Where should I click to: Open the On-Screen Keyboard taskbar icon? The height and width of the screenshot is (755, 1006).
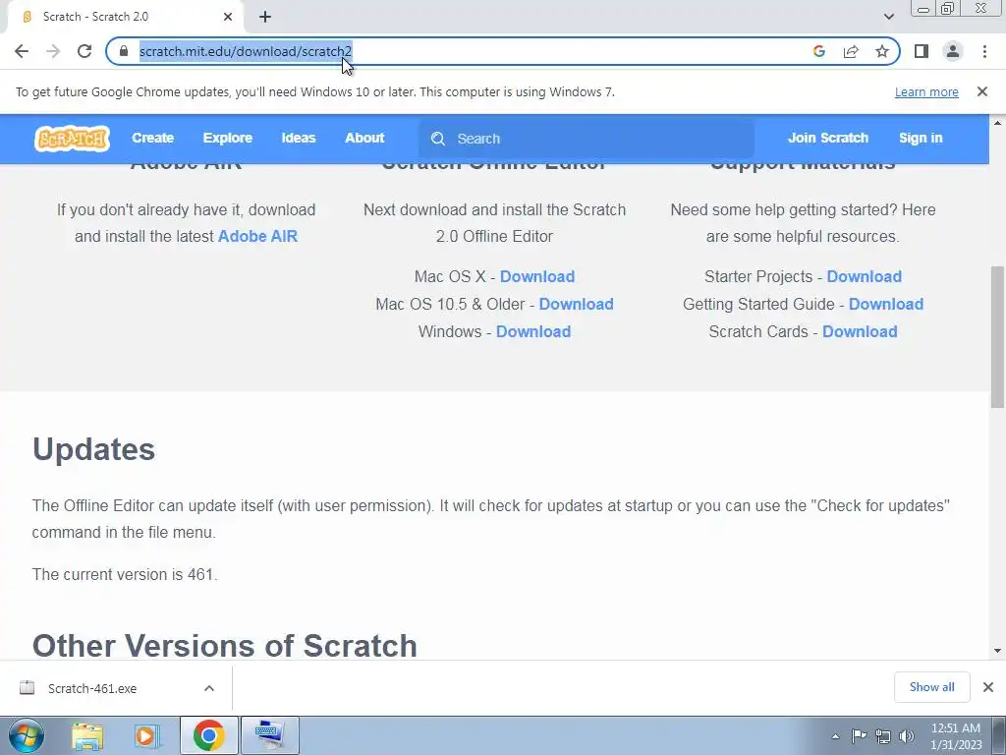tap(269, 735)
